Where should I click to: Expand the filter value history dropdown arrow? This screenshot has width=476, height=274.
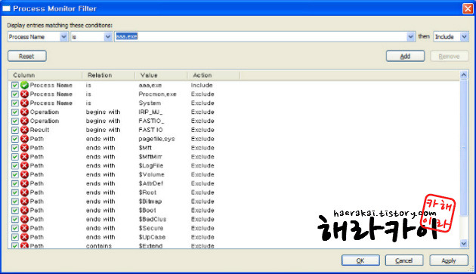(x=410, y=37)
